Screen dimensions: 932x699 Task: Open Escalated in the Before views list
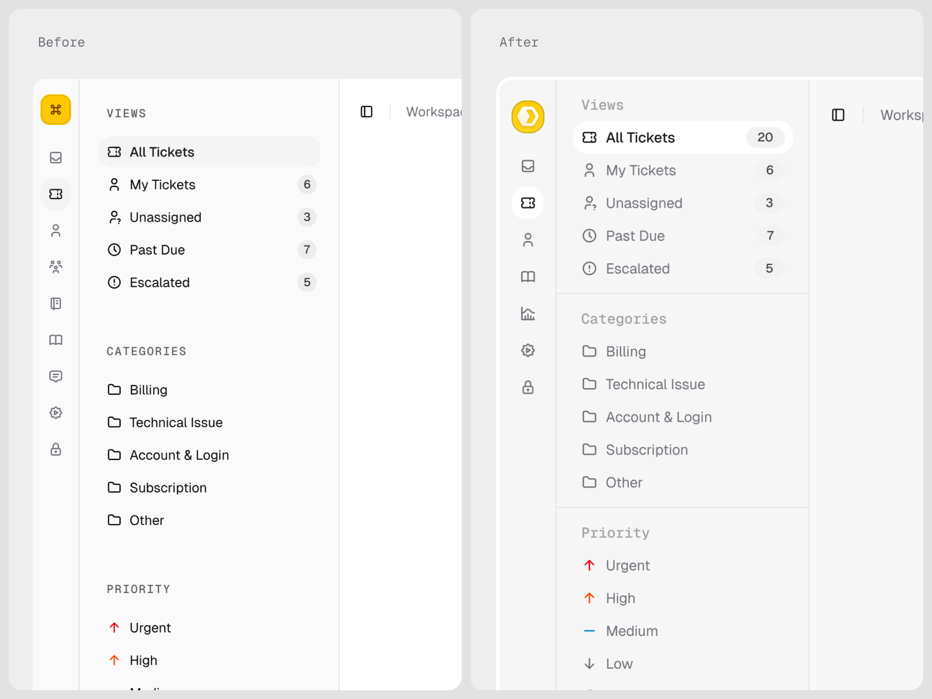tap(209, 282)
